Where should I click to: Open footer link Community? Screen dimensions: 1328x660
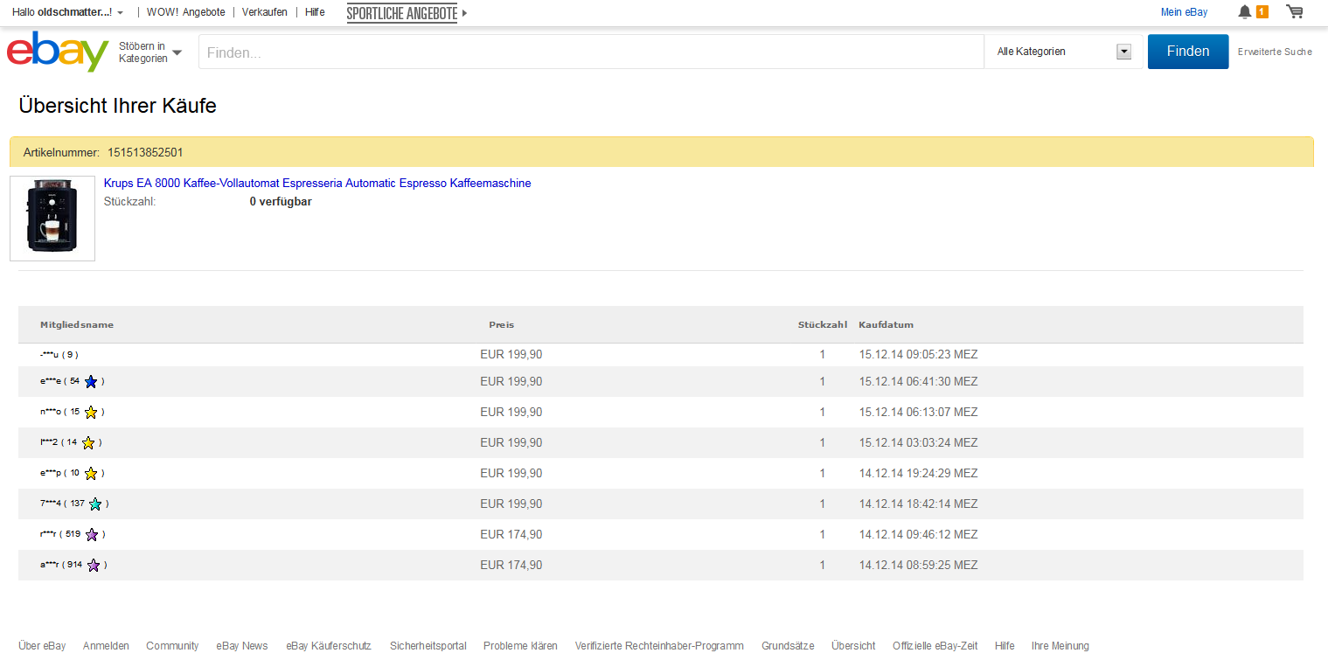click(172, 646)
